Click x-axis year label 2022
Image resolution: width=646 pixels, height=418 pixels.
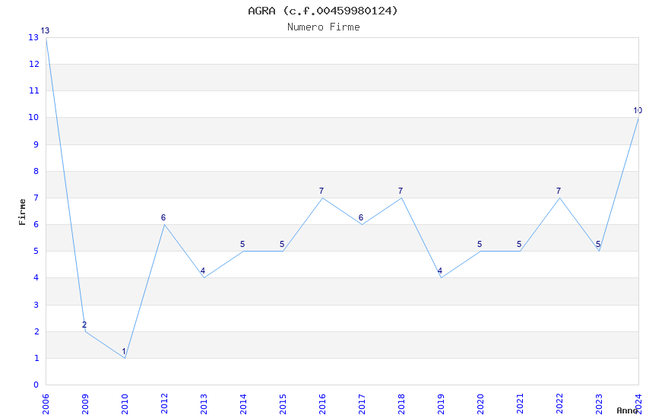(x=559, y=404)
